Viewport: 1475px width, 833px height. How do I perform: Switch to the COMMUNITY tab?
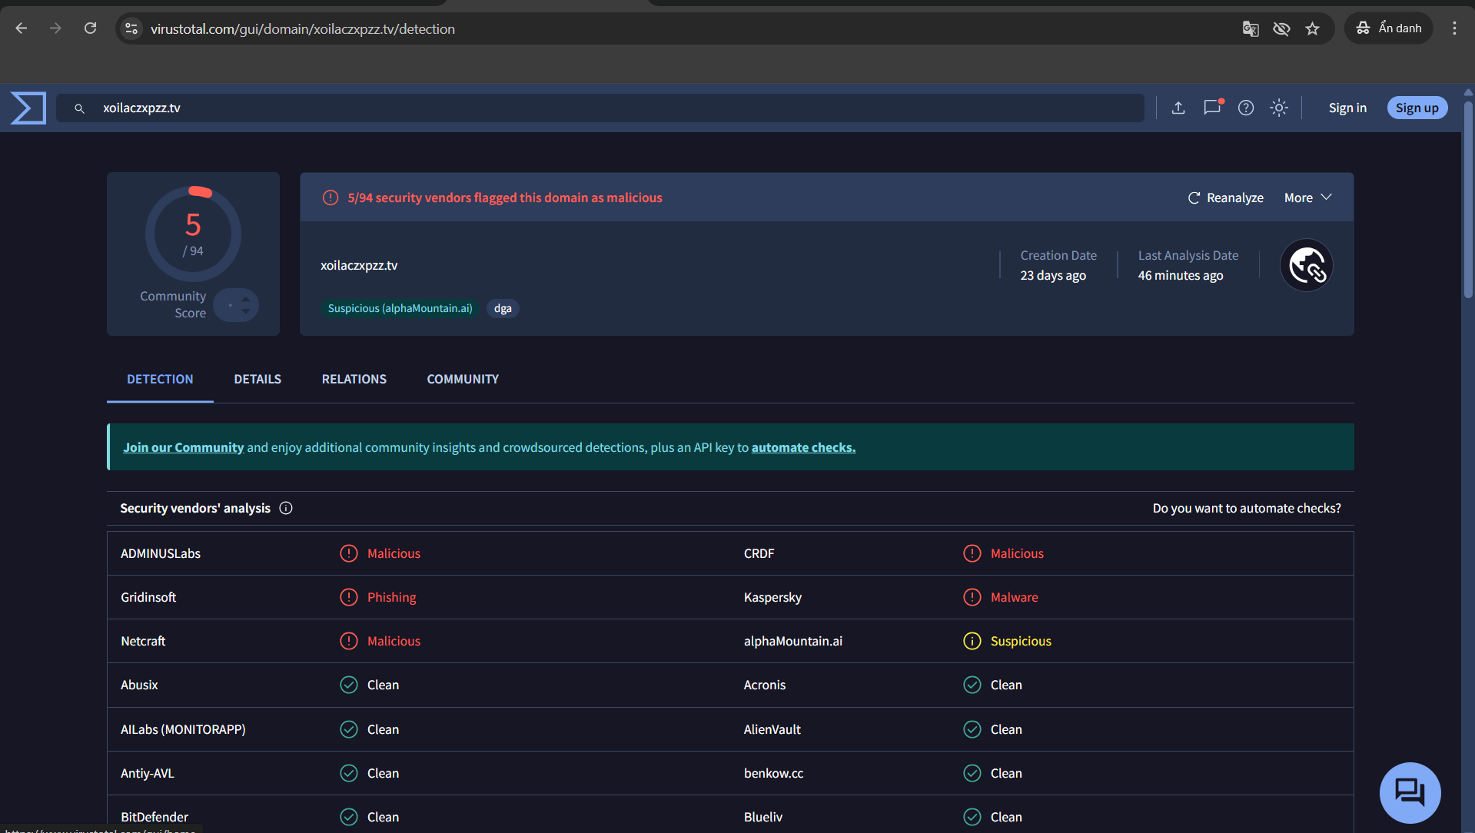tap(463, 379)
